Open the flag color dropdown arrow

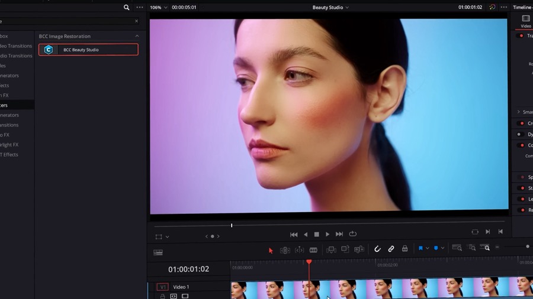(427, 248)
